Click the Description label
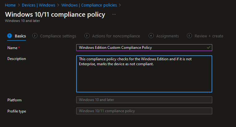The width and height of the screenshot is (236, 127). coord(17,59)
